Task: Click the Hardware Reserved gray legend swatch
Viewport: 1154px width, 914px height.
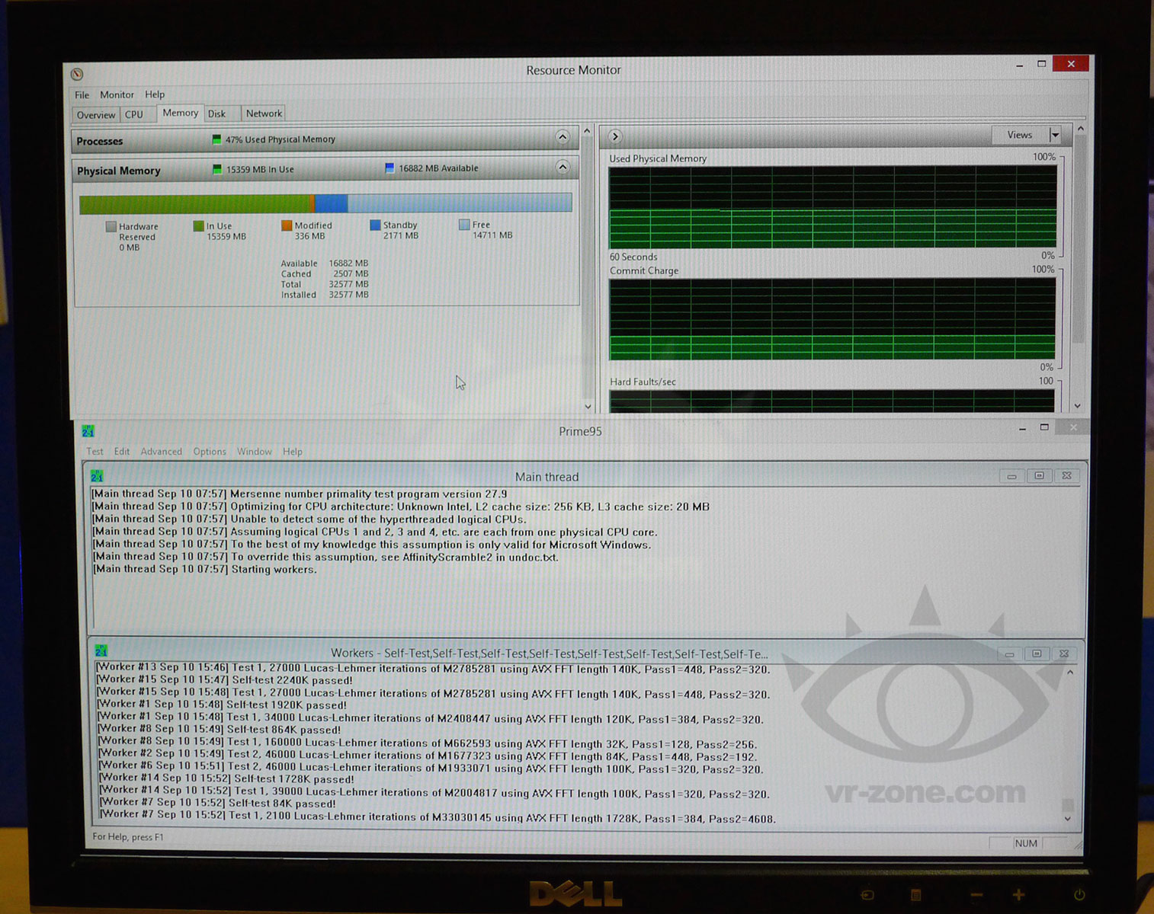Action: pyautogui.click(x=111, y=226)
